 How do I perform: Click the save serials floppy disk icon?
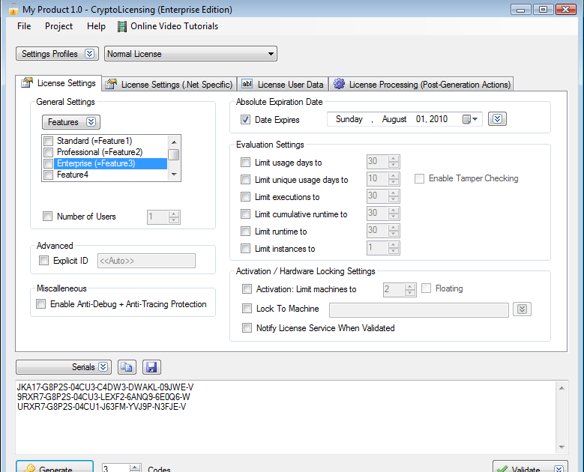point(151,367)
